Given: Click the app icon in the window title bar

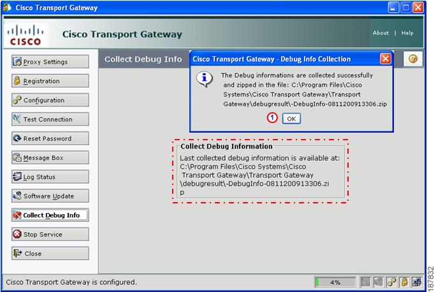Looking at the screenshot, I should [x=7, y=7].
